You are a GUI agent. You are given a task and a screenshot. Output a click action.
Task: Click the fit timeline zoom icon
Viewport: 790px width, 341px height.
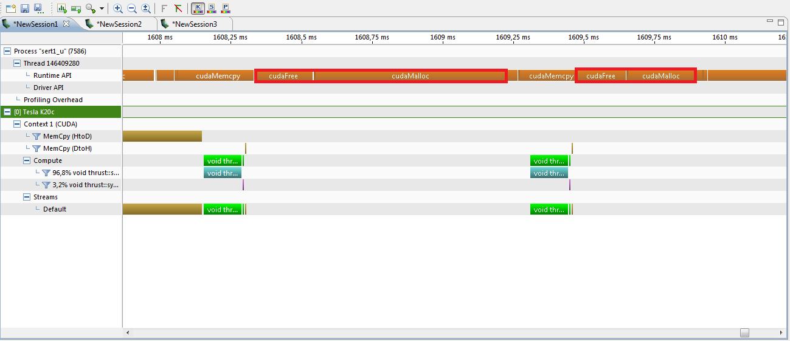[x=146, y=9]
